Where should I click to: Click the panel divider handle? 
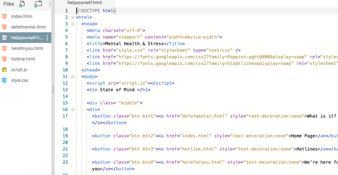click(53, 90)
